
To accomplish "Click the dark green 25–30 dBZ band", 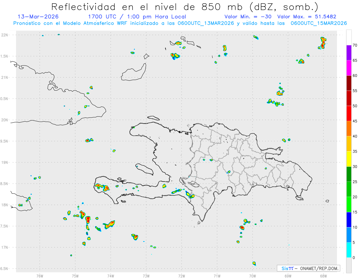I will [x=349, y=174].
